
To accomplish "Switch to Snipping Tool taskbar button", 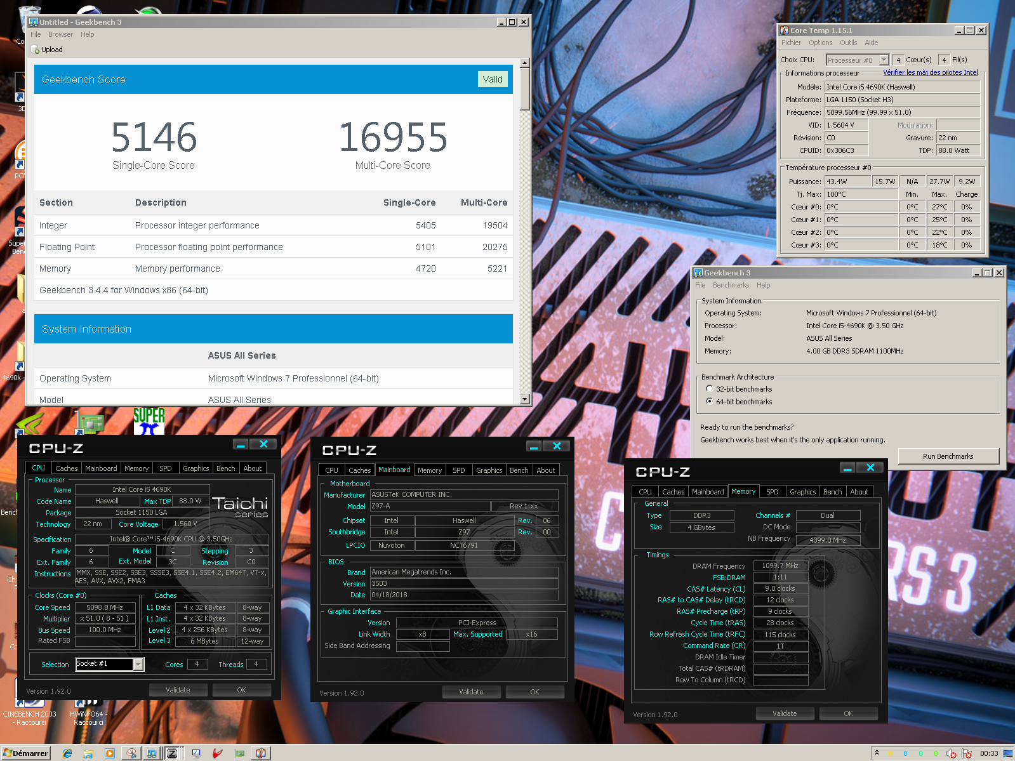I will point(131,753).
